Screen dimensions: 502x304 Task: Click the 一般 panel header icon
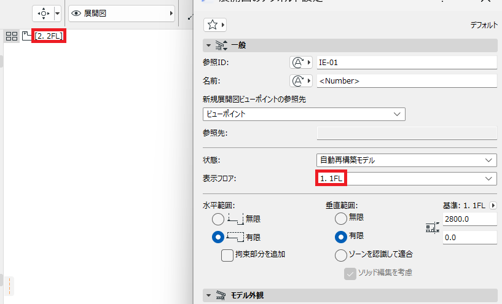tap(221, 45)
